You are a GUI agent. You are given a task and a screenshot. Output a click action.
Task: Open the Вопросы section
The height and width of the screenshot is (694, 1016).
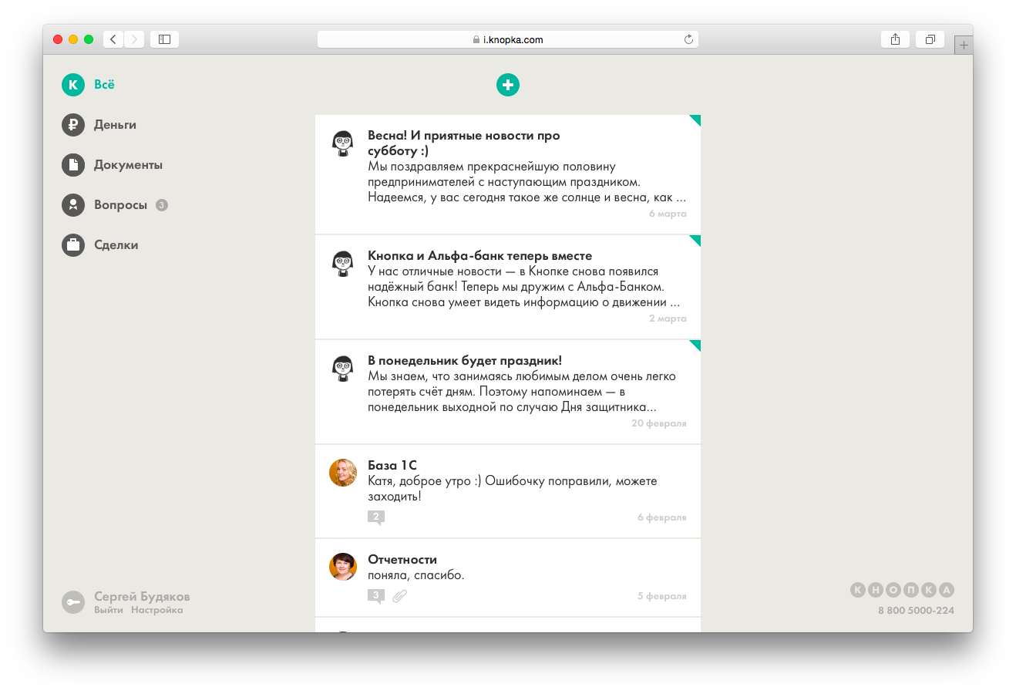tap(120, 205)
